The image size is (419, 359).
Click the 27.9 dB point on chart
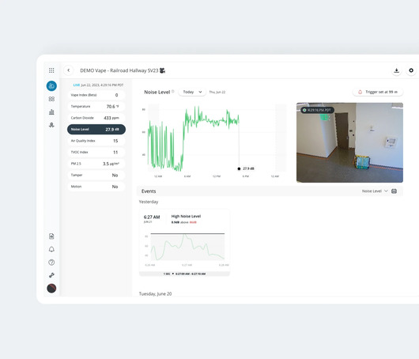tap(239, 168)
